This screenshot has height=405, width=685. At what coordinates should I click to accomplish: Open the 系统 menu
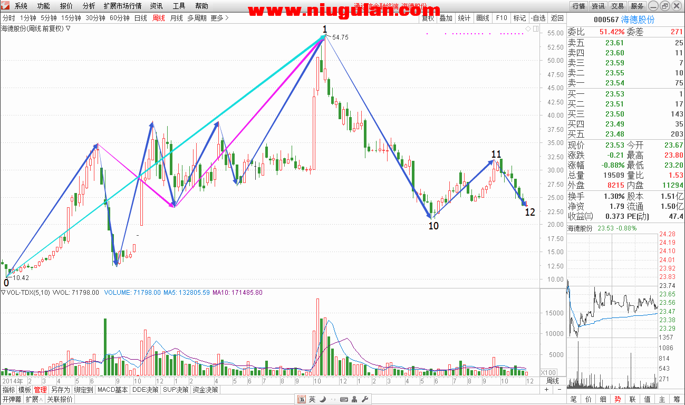(21, 6)
